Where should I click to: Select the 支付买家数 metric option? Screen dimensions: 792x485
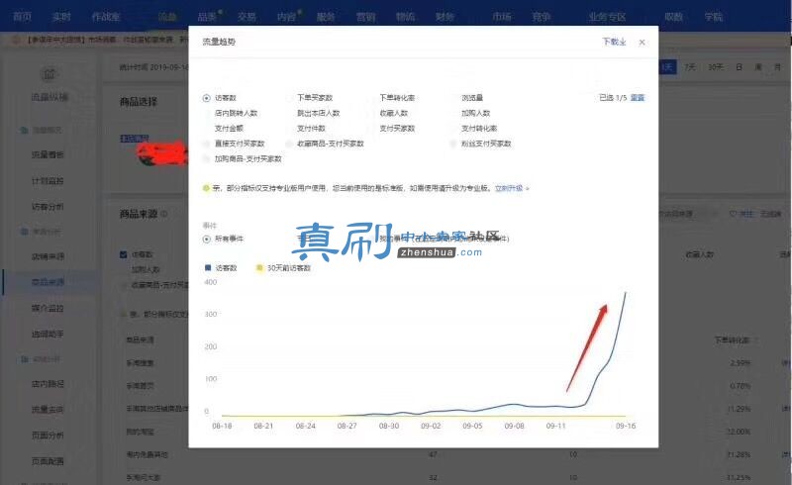pos(397,128)
